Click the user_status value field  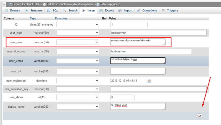[122, 97]
